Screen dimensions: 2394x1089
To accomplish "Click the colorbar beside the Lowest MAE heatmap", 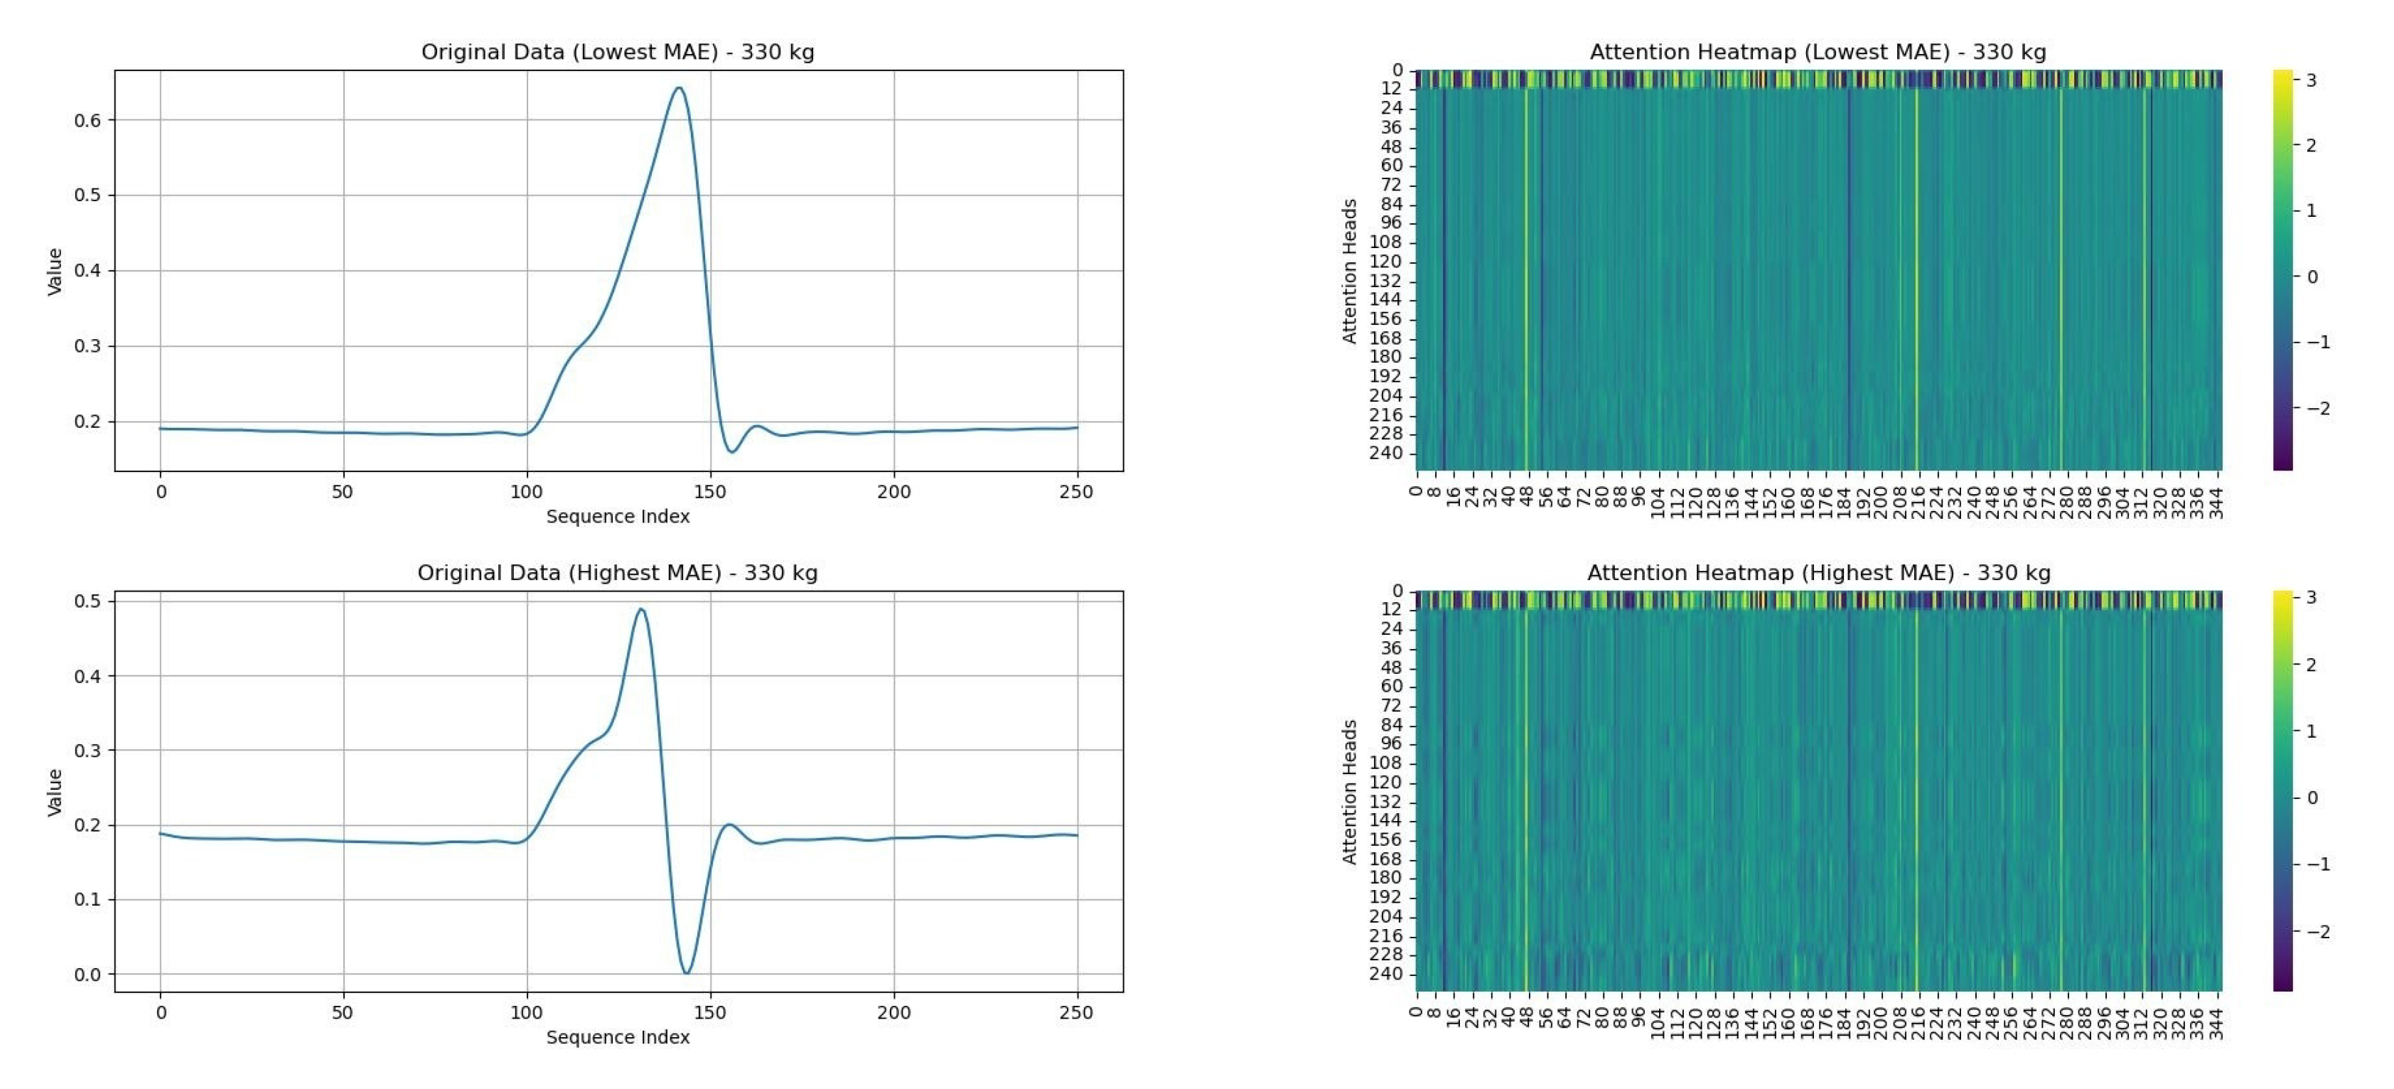I will click(2282, 269).
